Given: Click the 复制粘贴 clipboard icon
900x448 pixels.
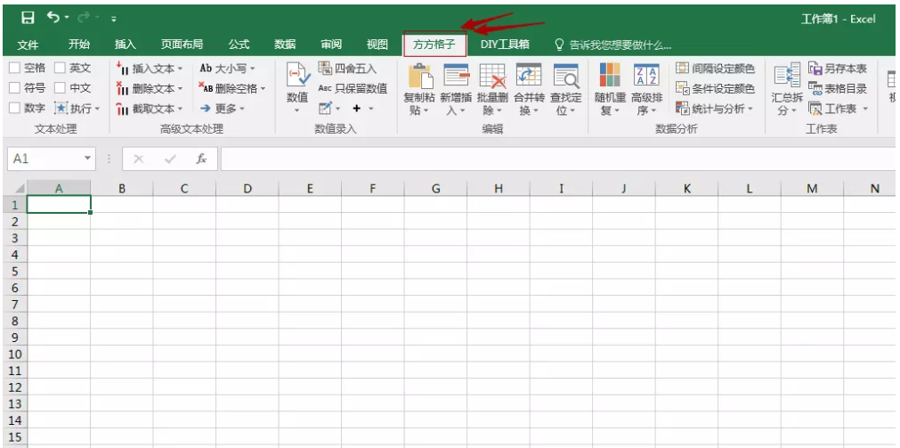Looking at the screenshot, I should click(419, 77).
